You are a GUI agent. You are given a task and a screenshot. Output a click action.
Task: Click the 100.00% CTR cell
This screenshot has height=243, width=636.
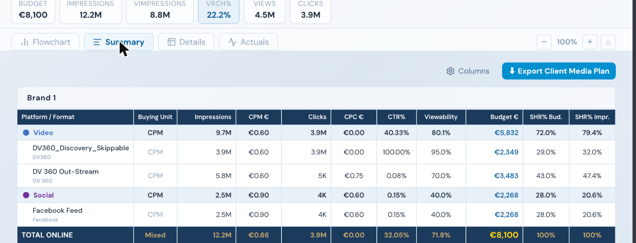click(397, 152)
